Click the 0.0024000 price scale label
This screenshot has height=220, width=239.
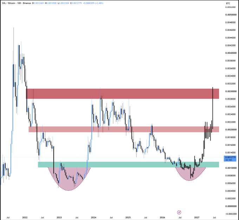[x=231, y=114]
